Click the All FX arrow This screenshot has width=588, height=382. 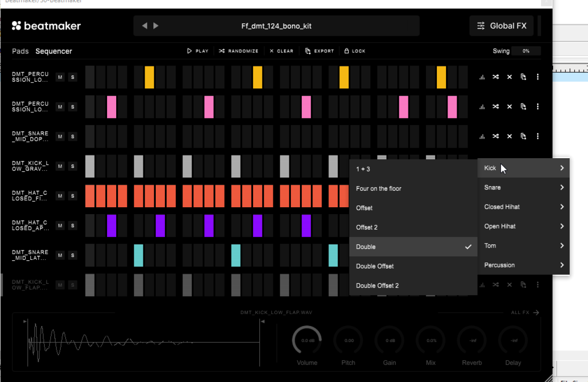(x=536, y=313)
